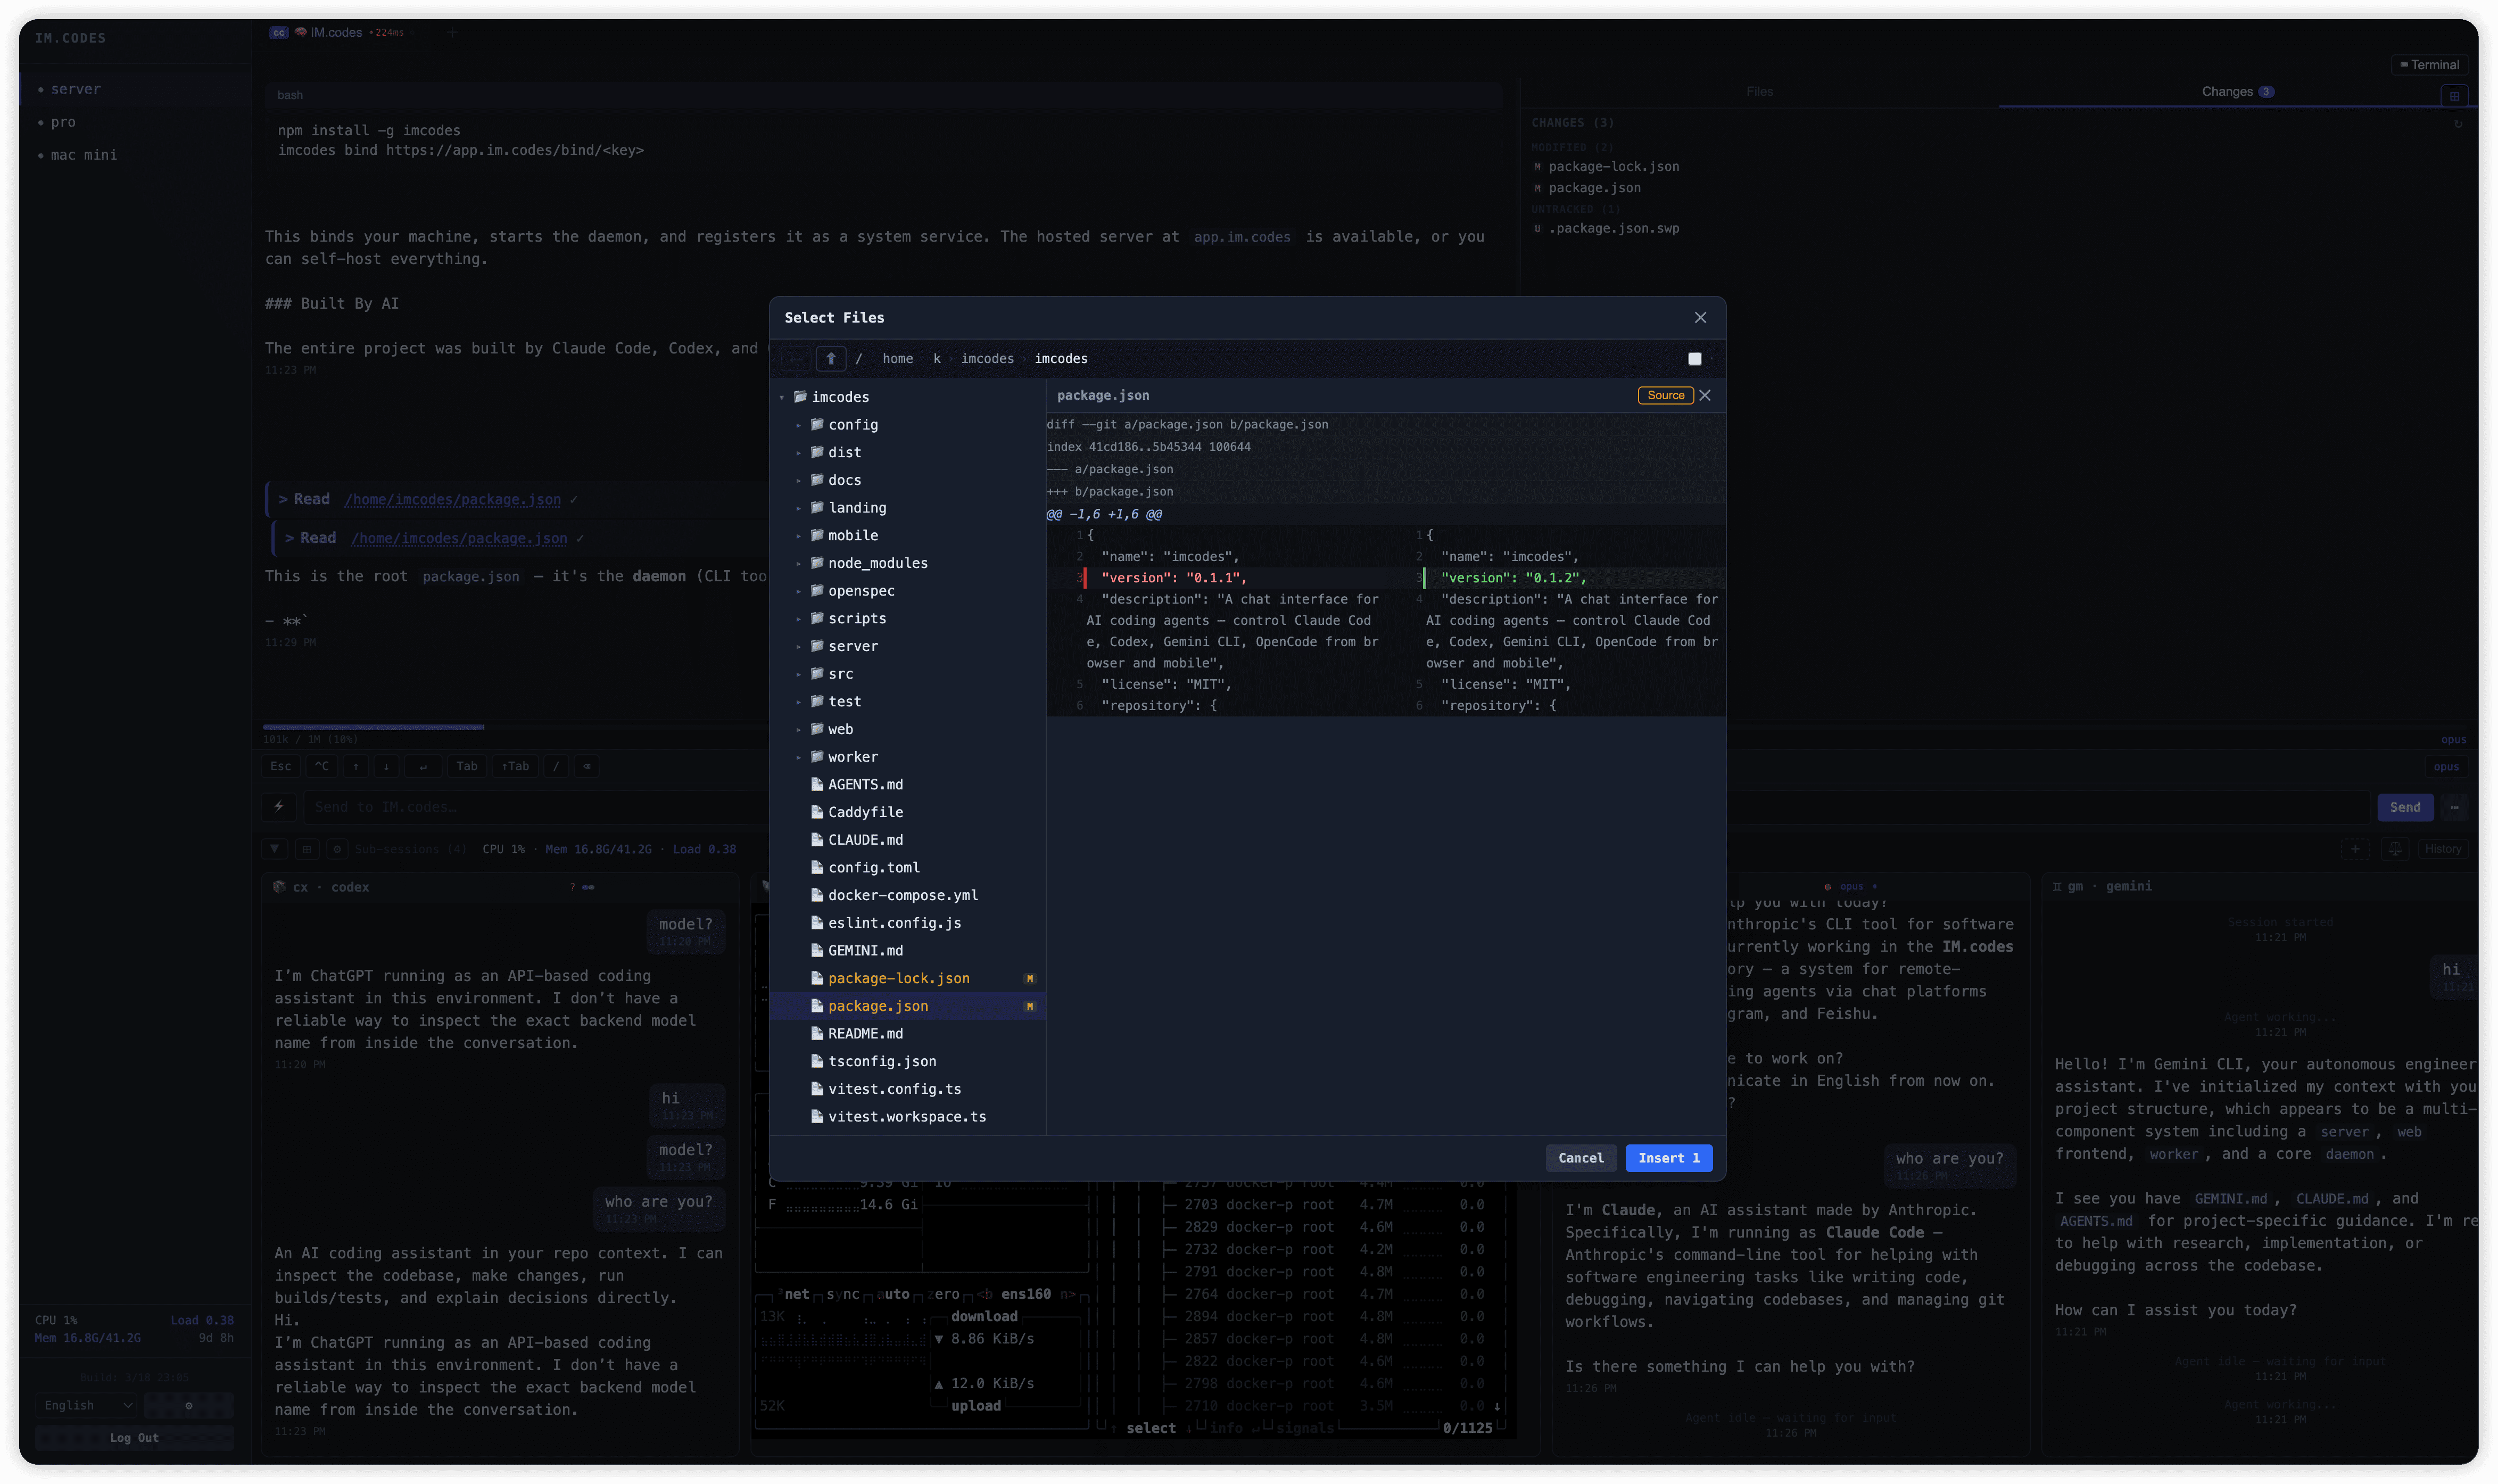Click the back arrow in the file browser
This screenshot has width=2498, height=1484.
pos(796,359)
